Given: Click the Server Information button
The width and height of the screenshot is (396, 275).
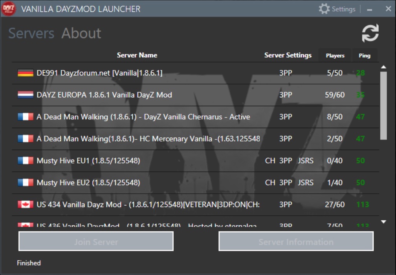Looking at the screenshot, I should pos(296,242).
